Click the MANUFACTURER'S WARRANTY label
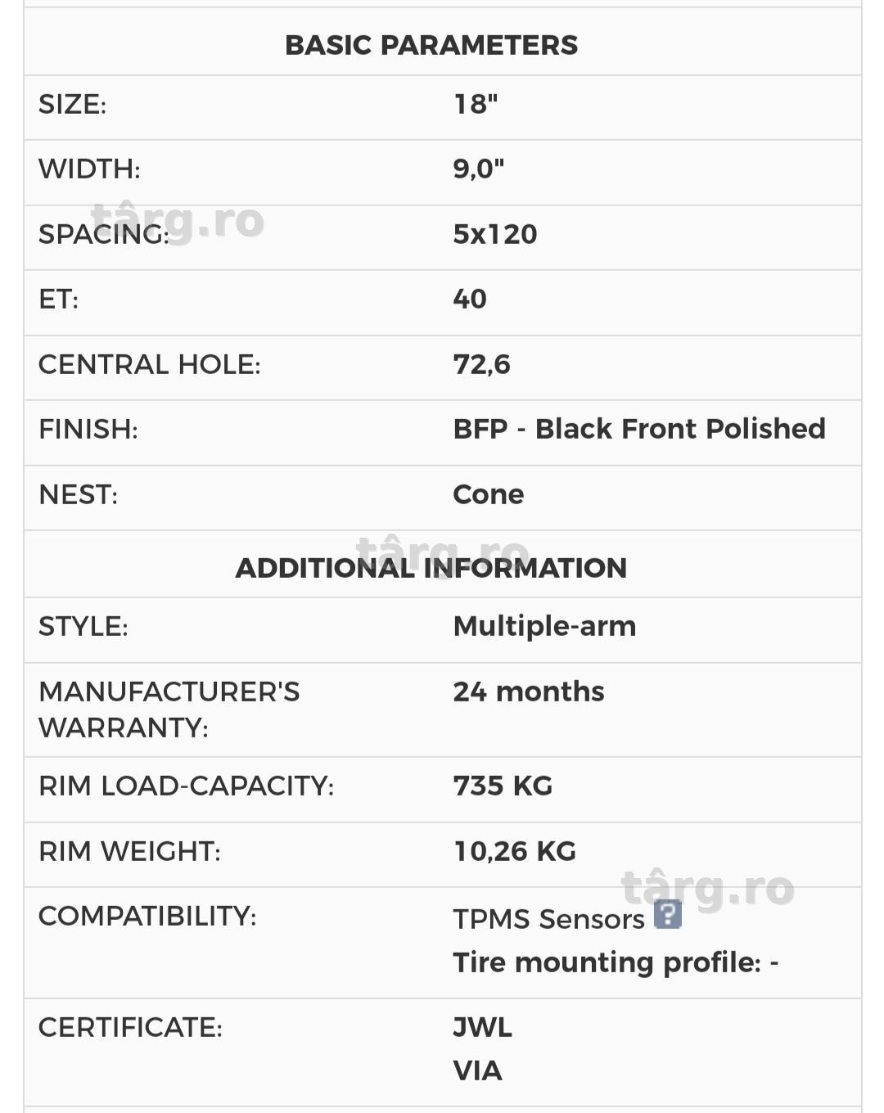The height and width of the screenshot is (1113, 884). click(169, 710)
